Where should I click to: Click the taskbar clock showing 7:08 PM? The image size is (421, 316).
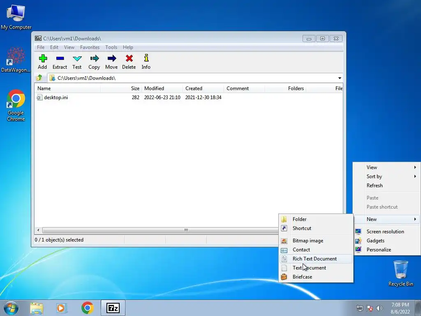pos(400,308)
